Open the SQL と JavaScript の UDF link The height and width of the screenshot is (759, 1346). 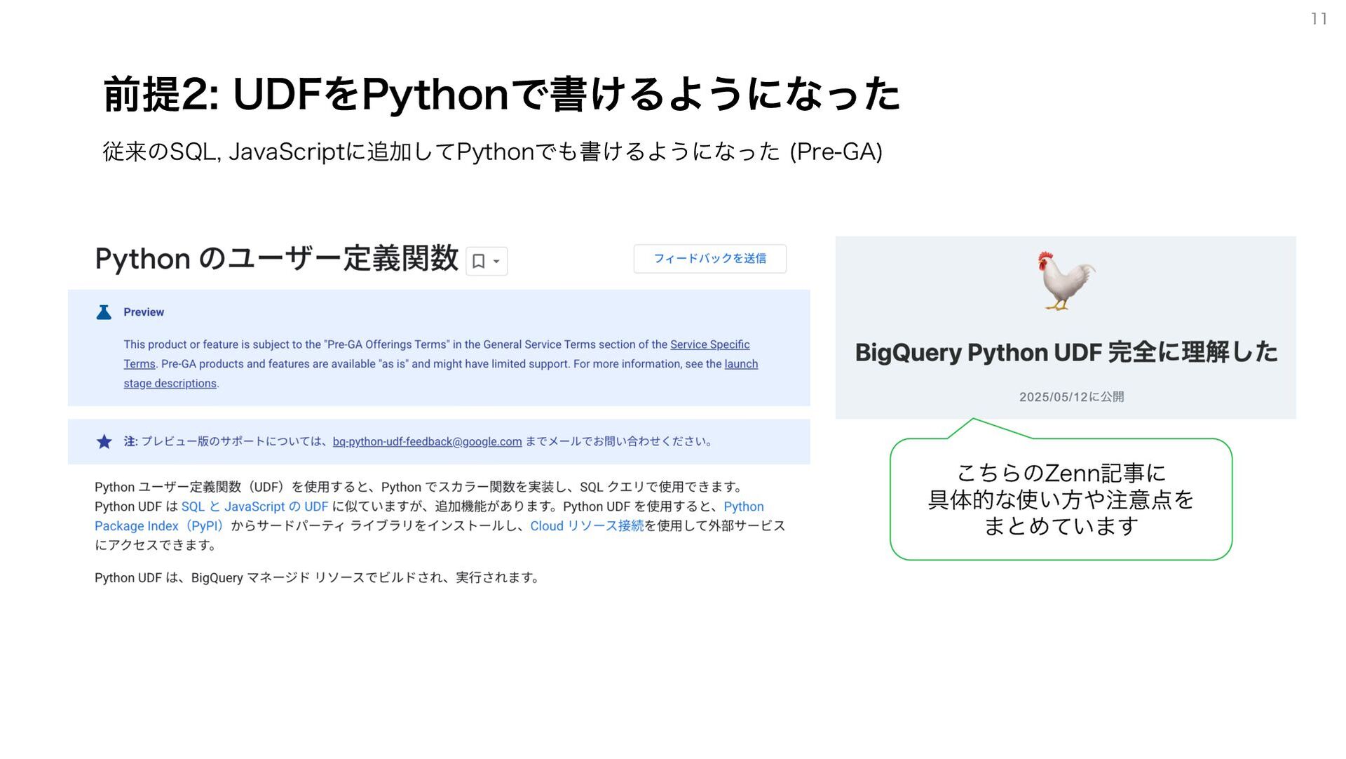pyautogui.click(x=254, y=506)
